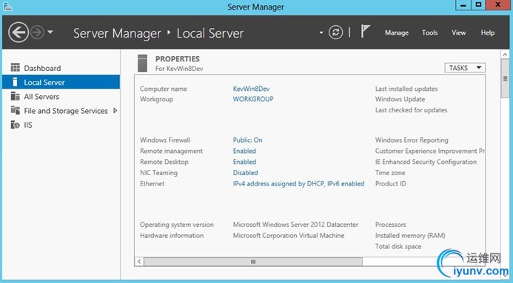Expand File and Storage Services submenu arrow
Screen dimensions: 513x283
(115, 111)
